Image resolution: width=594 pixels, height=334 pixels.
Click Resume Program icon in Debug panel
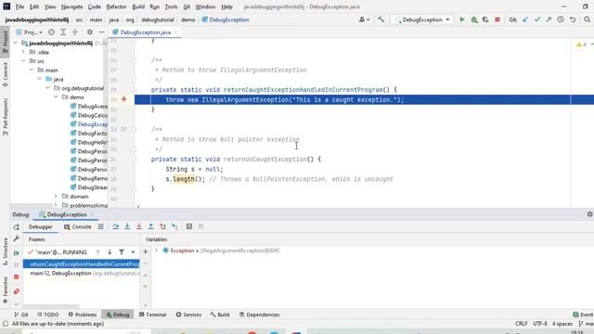point(17,253)
